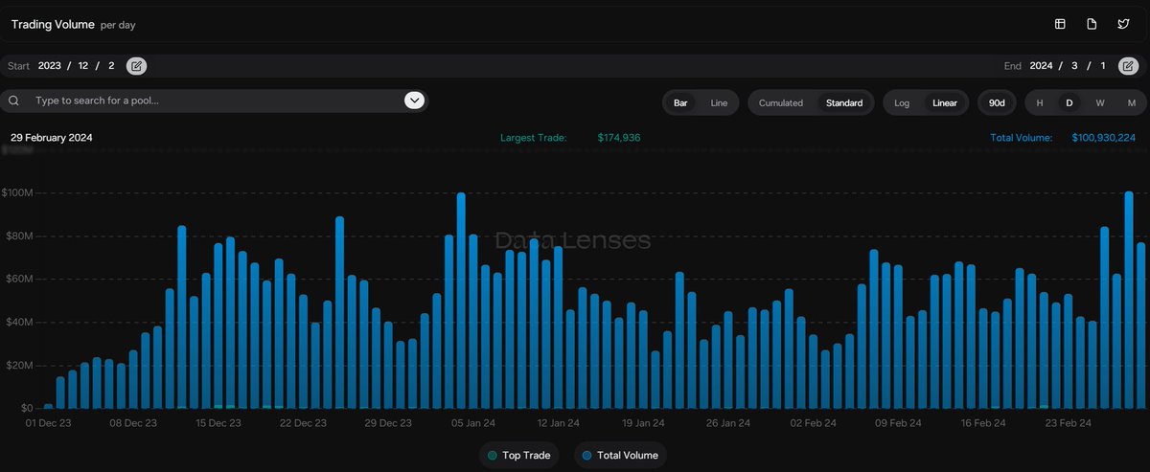The width and height of the screenshot is (1150, 472).
Task: Click start month 12
Action: pos(84,66)
